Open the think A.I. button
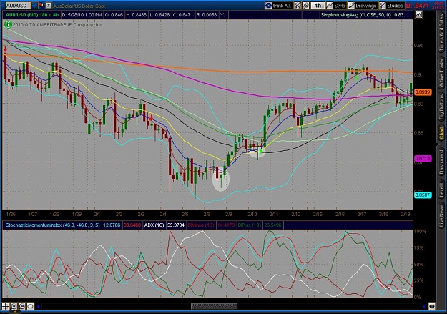Viewport: 447px width, 314px height. point(278,6)
